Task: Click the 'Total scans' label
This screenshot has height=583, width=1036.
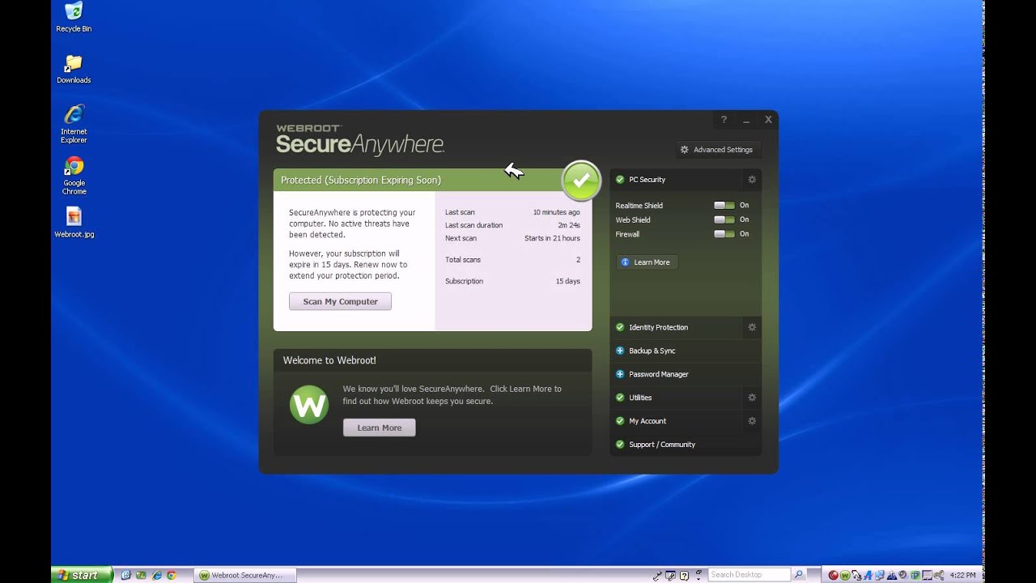Action: point(463,260)
